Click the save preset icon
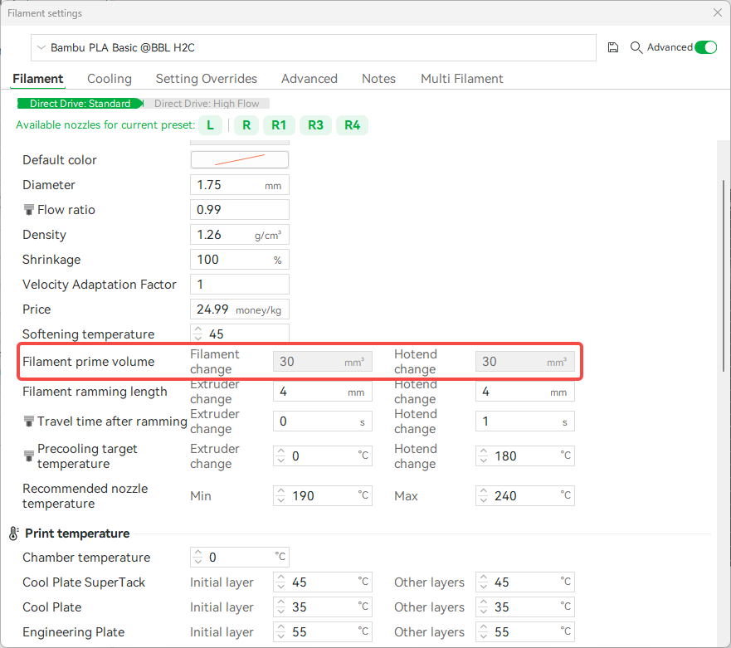Image resolution: width=731 pixels, height=648 pixels. (x=613, y=47)
